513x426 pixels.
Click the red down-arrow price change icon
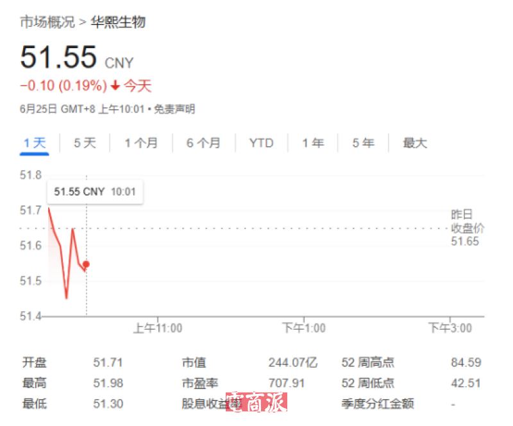[x=115, y=86]
